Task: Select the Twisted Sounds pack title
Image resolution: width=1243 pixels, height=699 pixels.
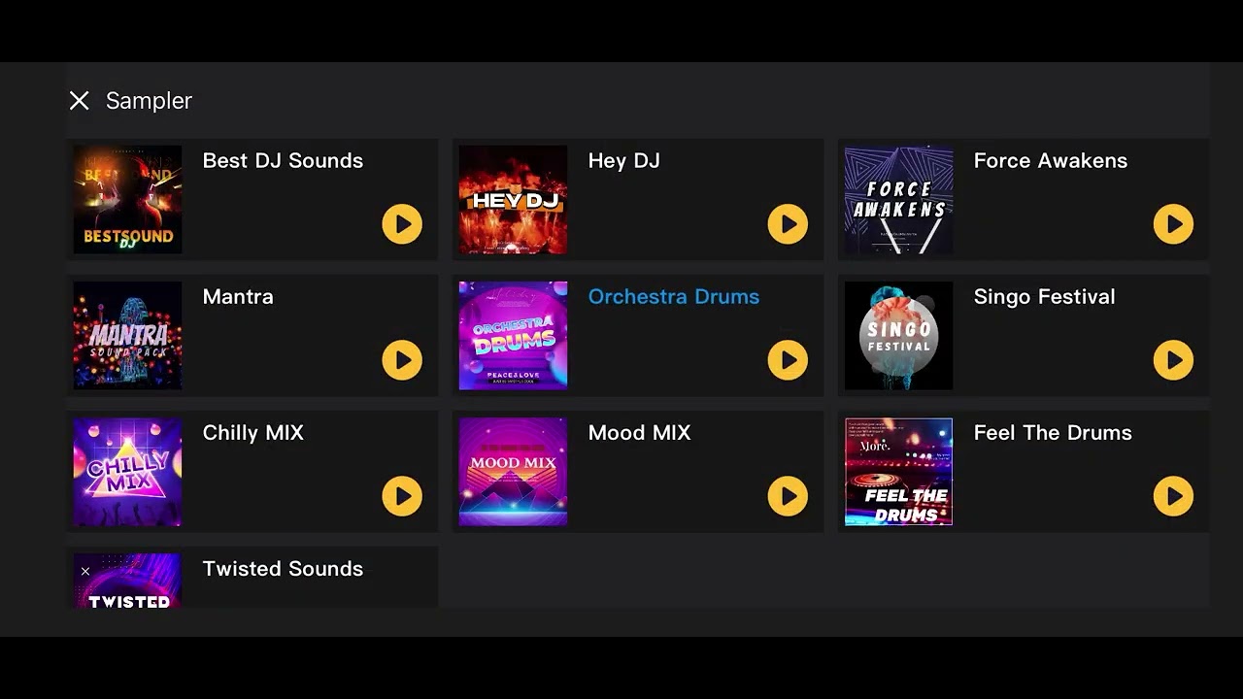Action: point(283,569)
